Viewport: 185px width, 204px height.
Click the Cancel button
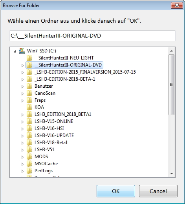(158, 191)
